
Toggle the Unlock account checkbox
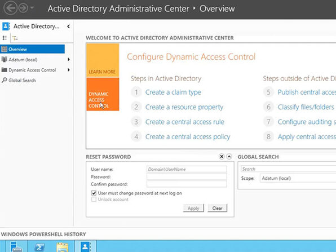tap(94, 200)
